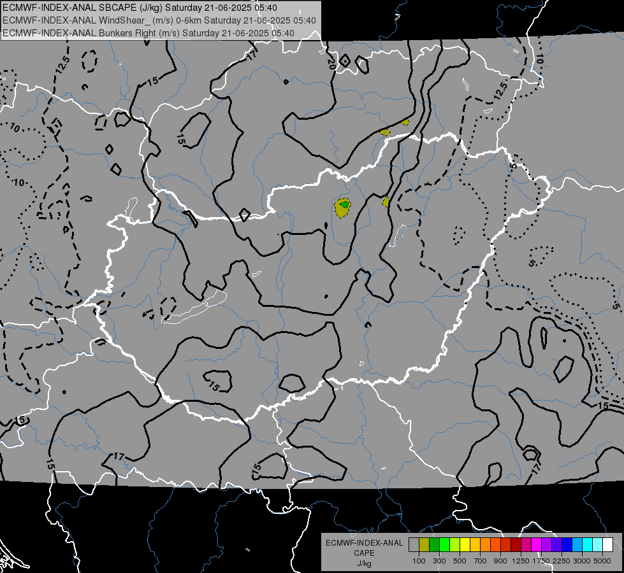
Task: Click the green-centered CAPE patch on map
Action: tap(342, 208)
